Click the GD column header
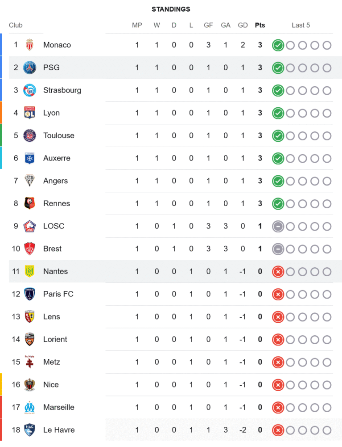 (243, 25)
